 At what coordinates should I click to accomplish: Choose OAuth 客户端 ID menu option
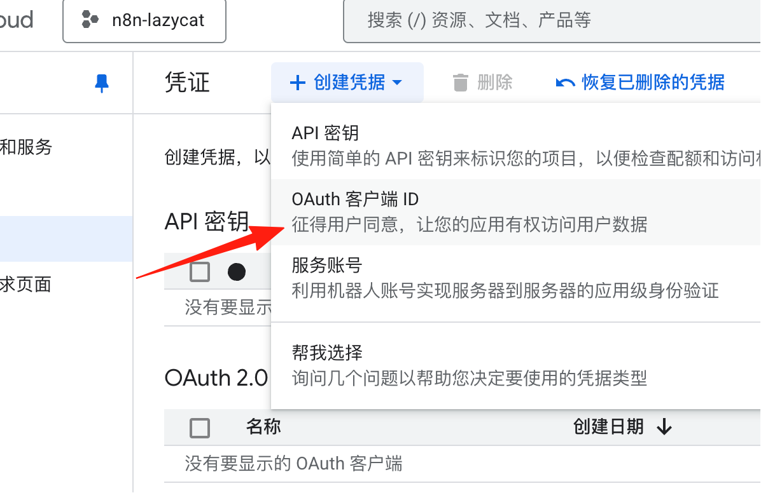pyautogui.click(x=515, y=212)
